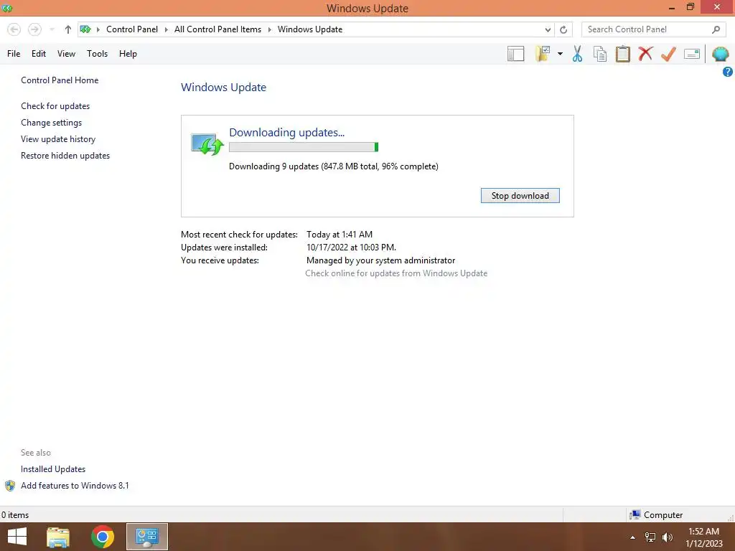
Task: Select All Control Panel Items breadcrumb
Action: 218,29
